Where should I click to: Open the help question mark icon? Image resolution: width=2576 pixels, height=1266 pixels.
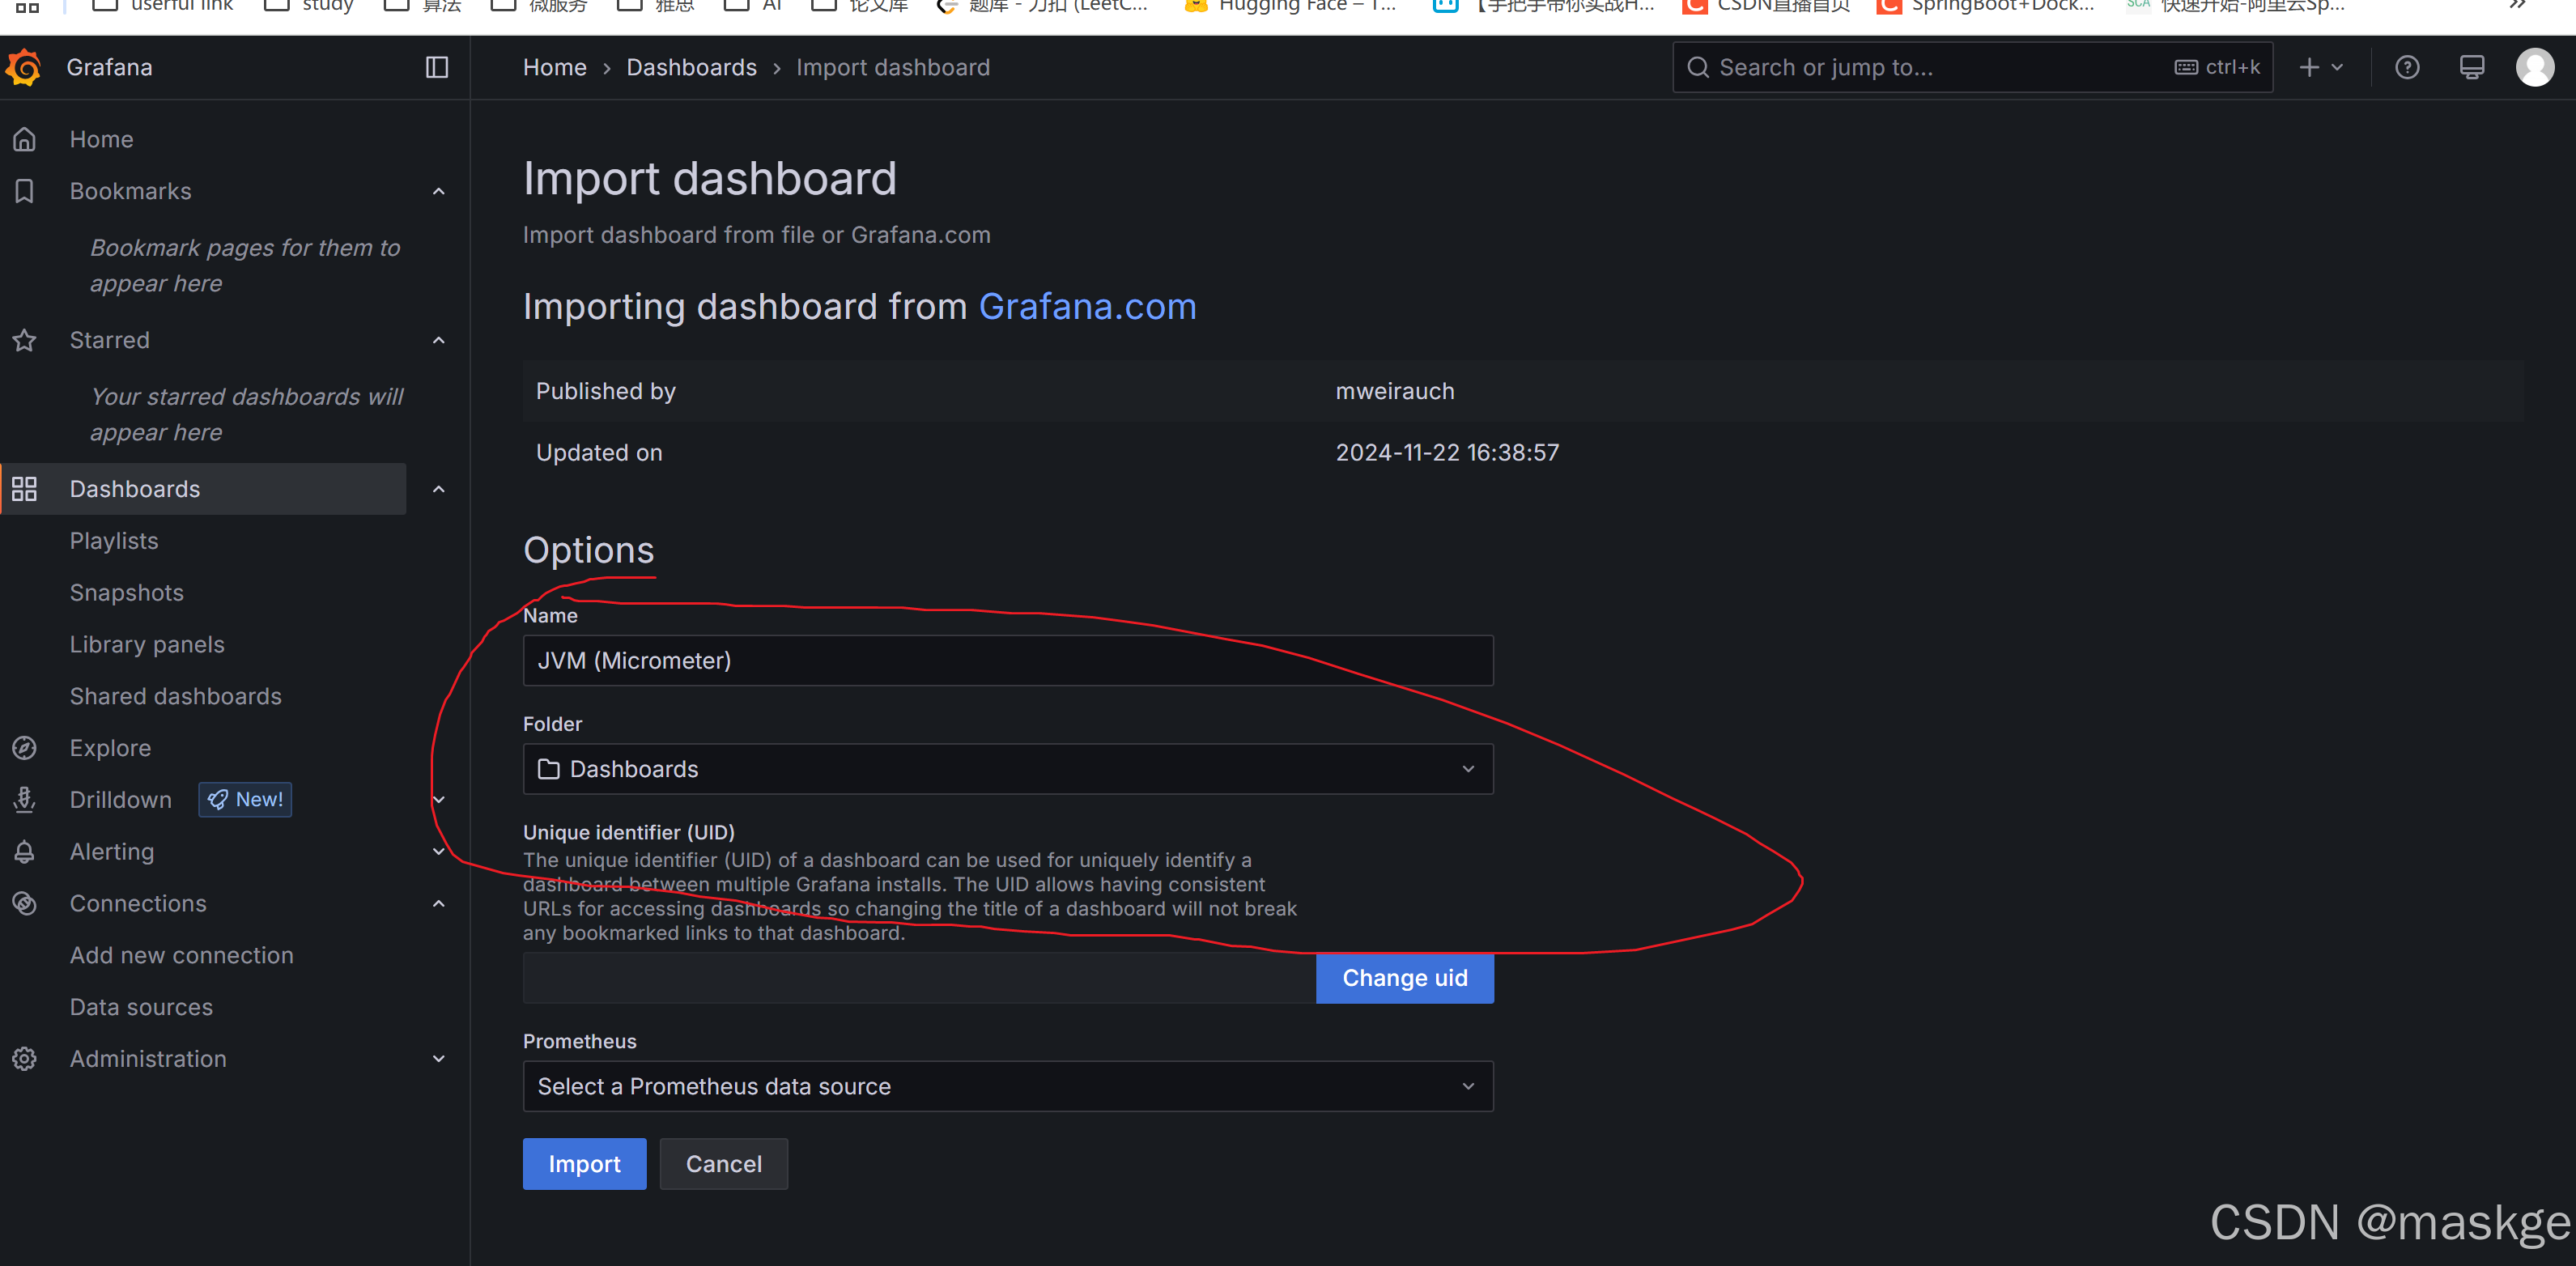click(2407, 67)
